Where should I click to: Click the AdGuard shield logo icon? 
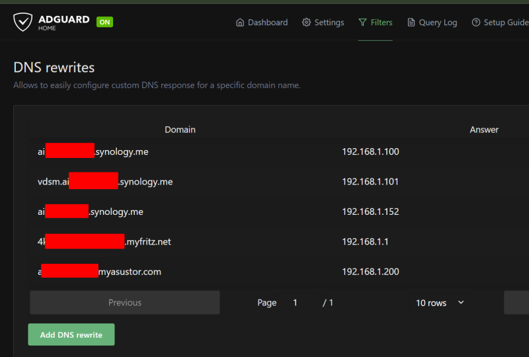tap(22, 22)
